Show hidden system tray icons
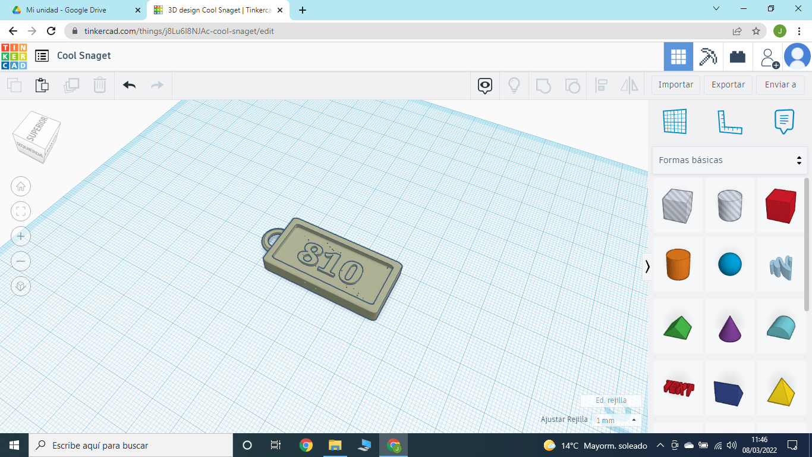The image size is (812, 457). [660, 445]
